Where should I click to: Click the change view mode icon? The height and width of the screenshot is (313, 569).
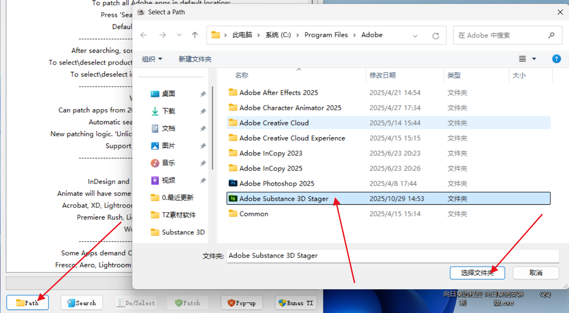523,59
